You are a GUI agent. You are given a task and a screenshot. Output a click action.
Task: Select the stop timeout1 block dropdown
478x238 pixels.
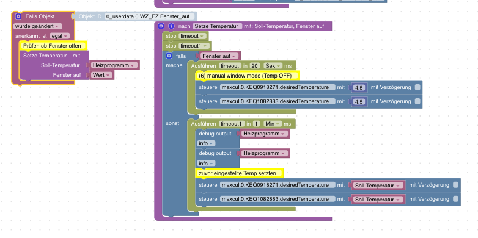pyautogui.click(x=194, y=46)
